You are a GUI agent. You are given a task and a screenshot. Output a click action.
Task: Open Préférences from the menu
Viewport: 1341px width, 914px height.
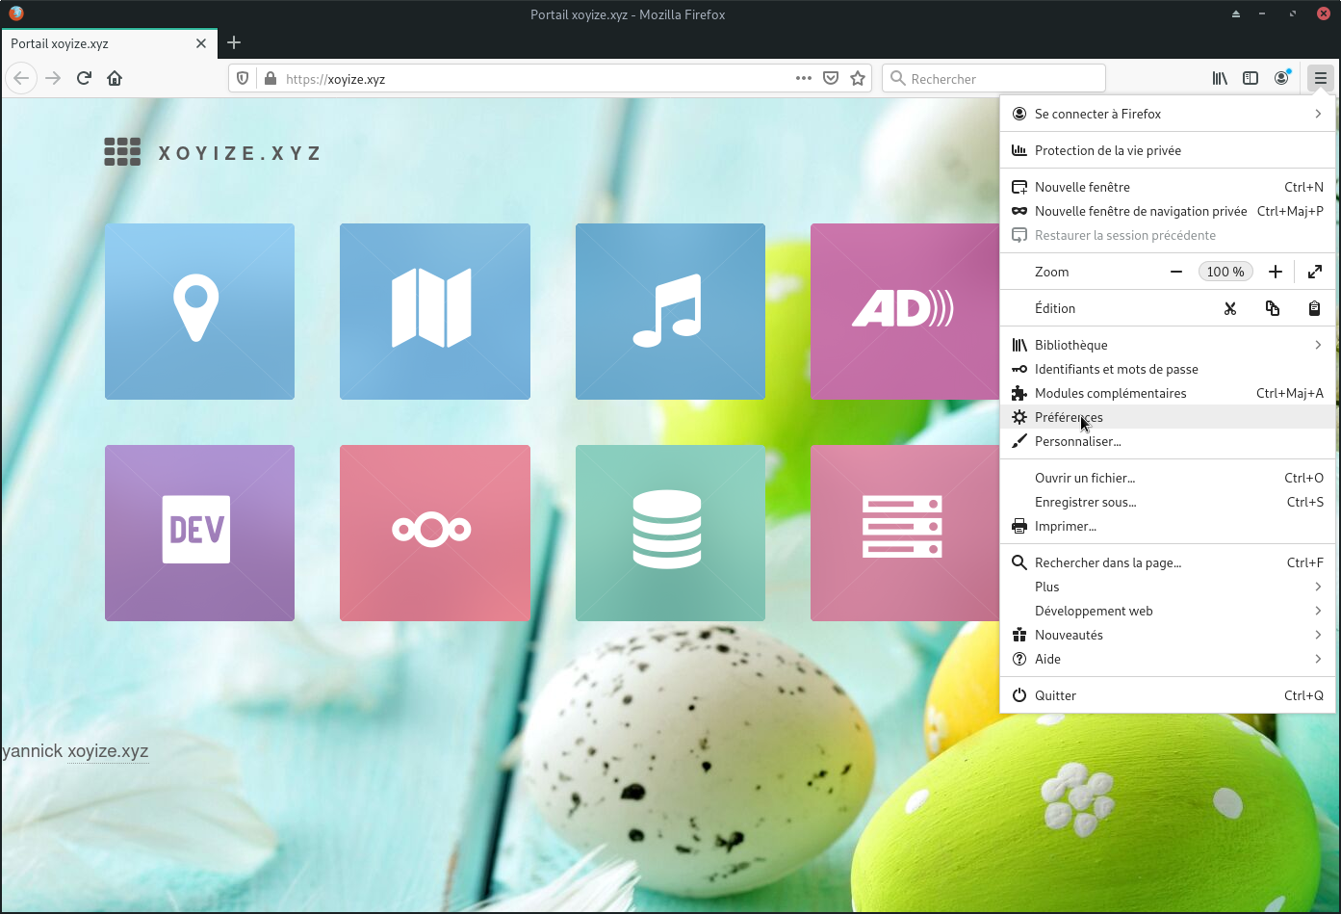pyautogui.click(x=1069, y=417)
